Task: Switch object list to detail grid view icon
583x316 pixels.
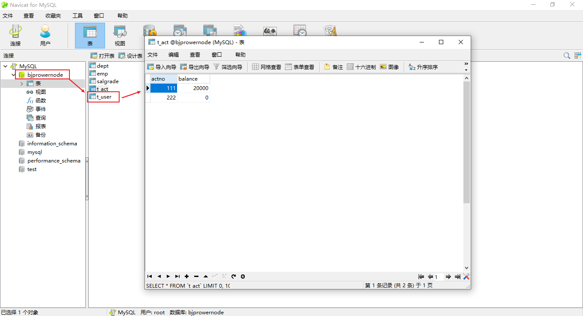Action: 578,56
